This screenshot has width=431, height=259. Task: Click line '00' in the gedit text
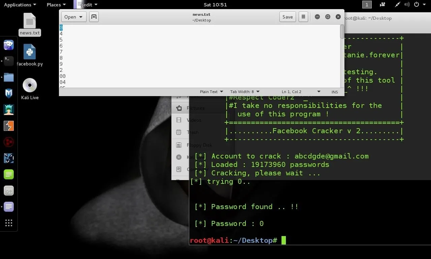[63, 76]
